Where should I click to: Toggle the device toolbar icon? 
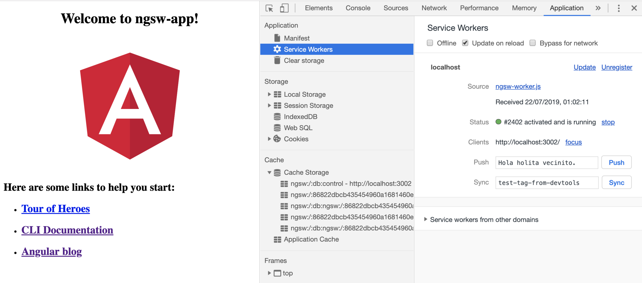[x=284, y=8]
